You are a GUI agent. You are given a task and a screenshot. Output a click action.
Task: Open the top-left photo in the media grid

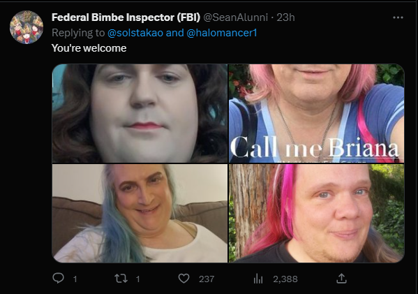pyautogui.click(x=140, y=113)
